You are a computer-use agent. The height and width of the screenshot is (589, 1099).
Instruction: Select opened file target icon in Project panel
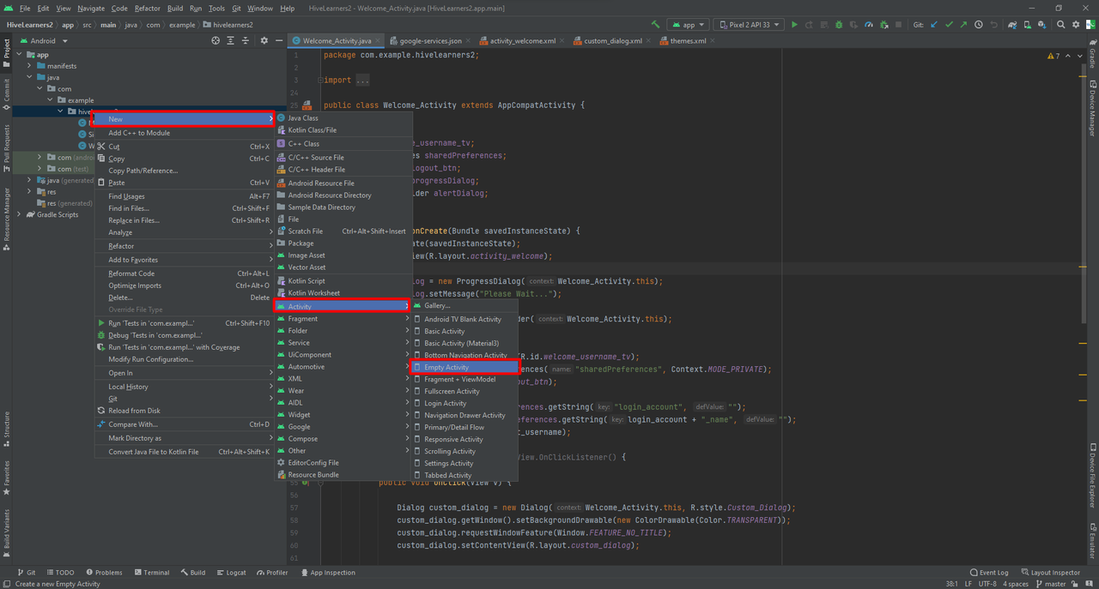click(x=216, y=40)
